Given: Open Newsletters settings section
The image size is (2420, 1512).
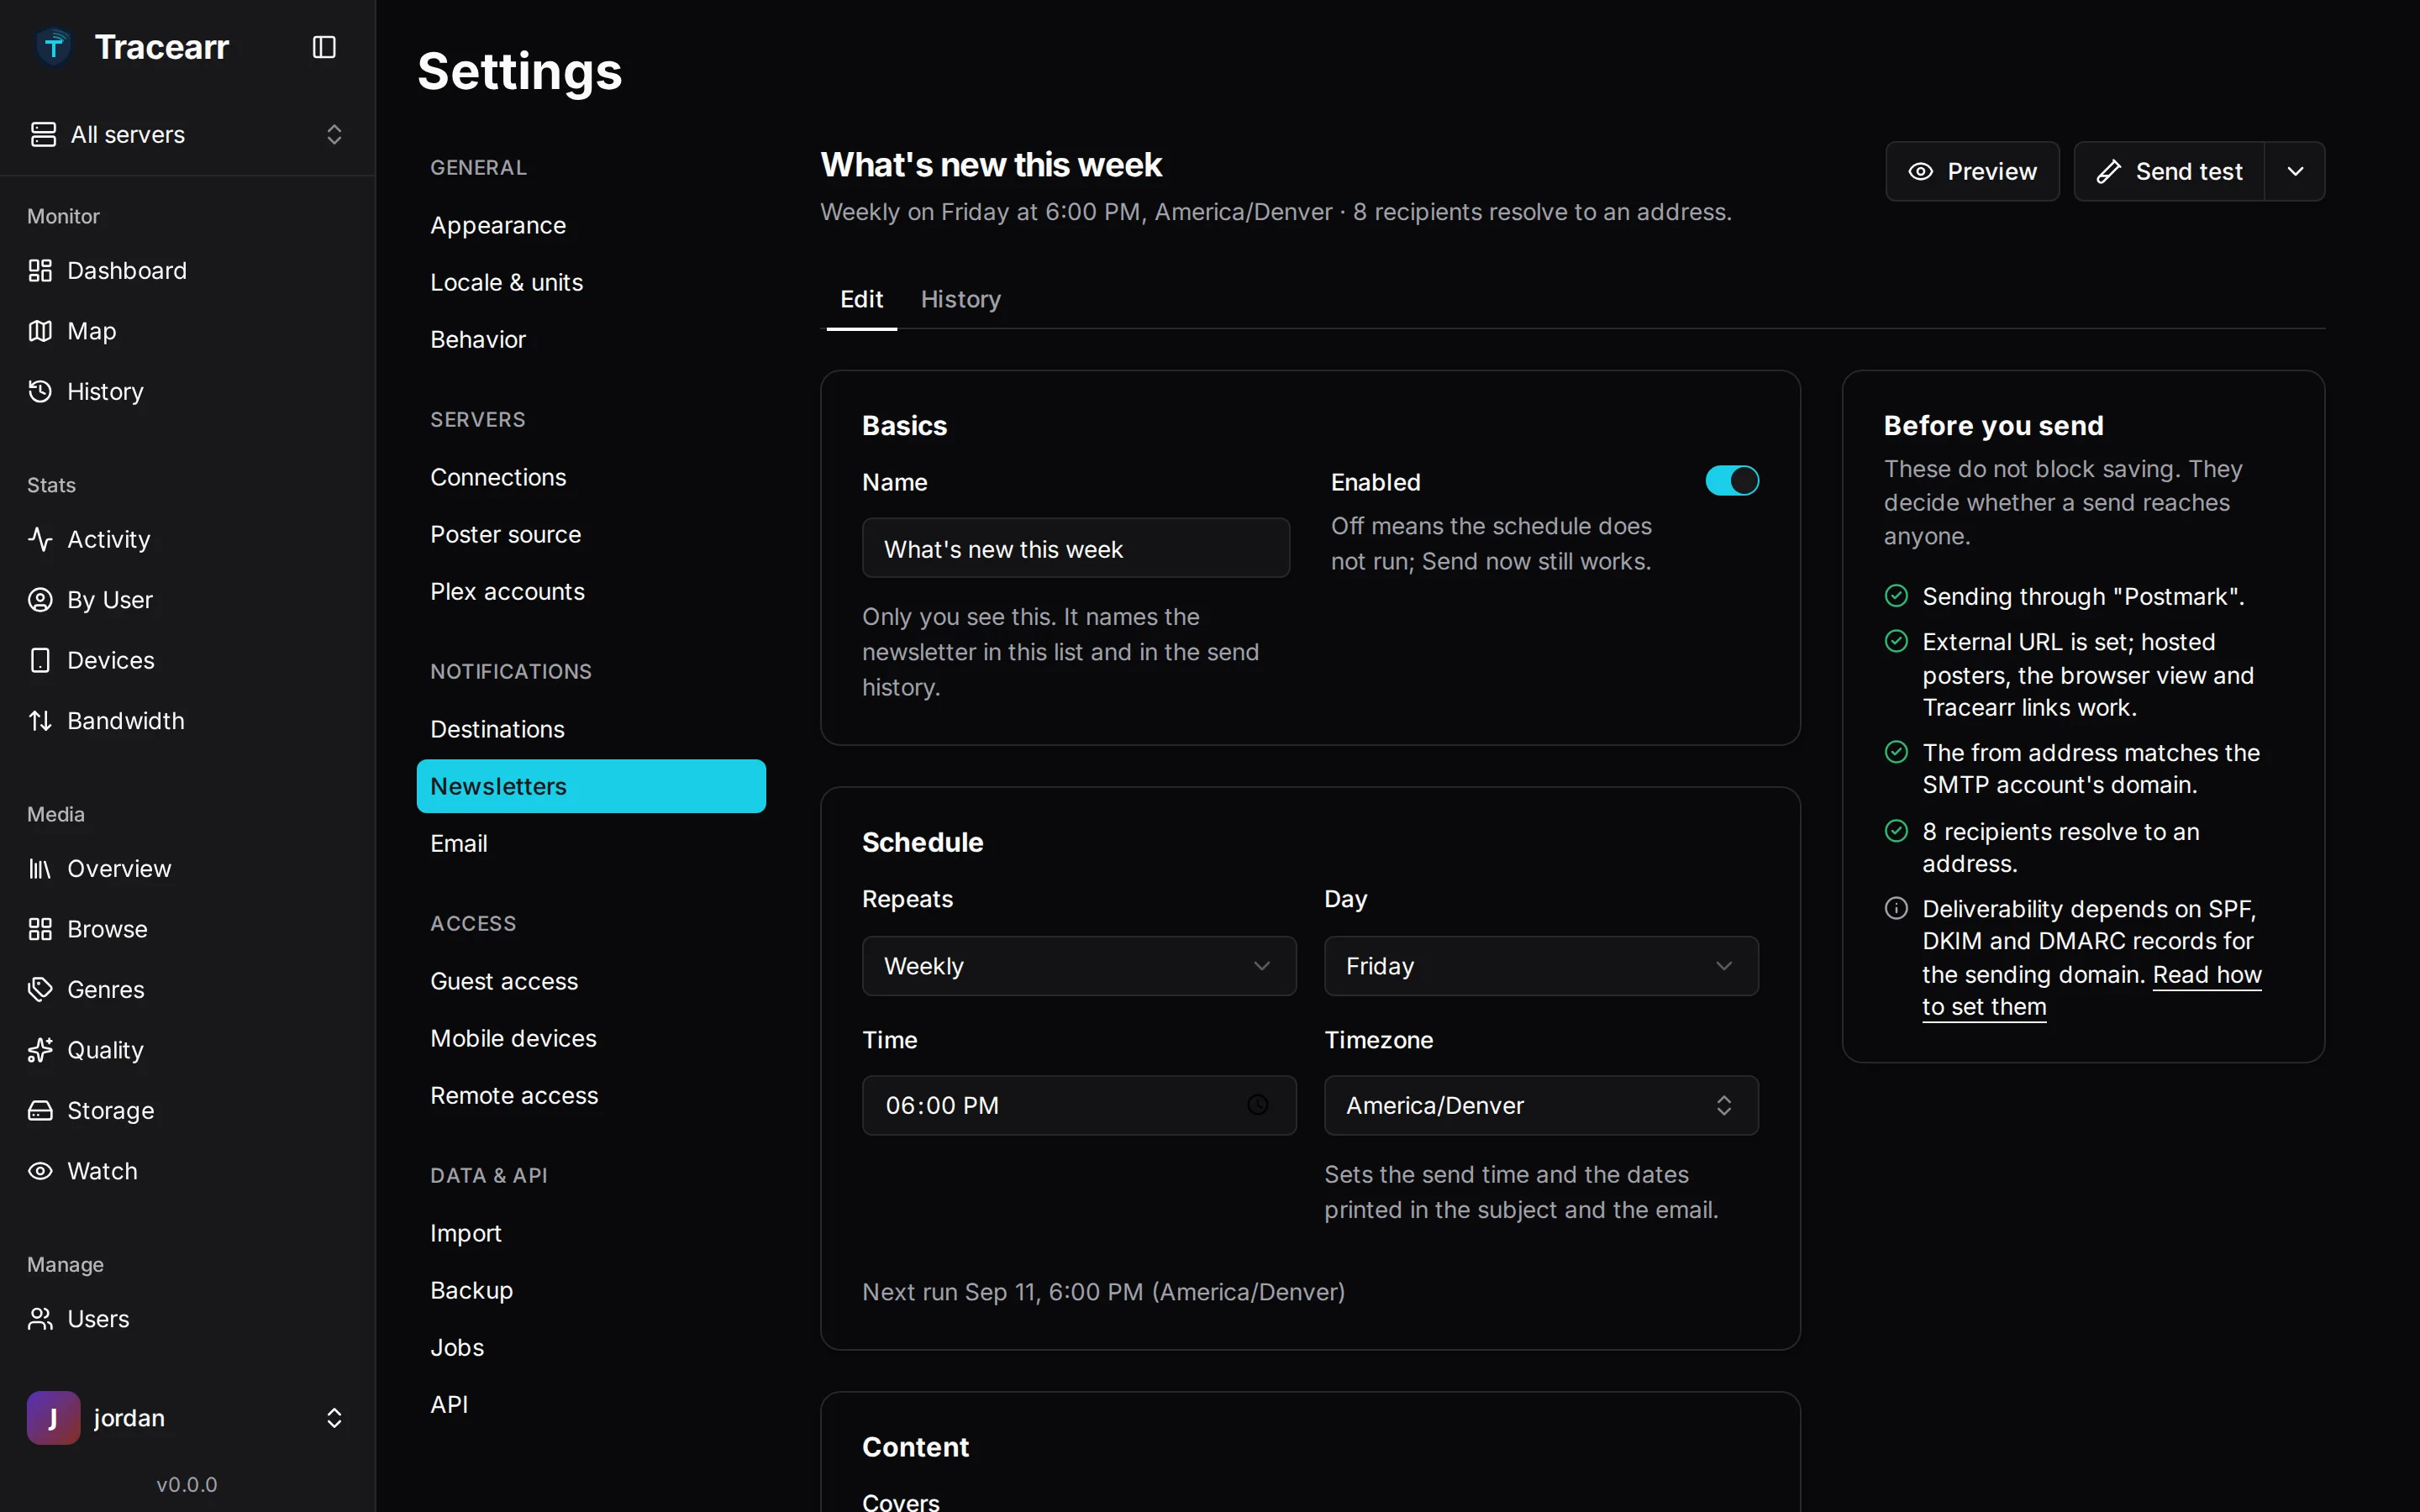Looking at the screenshot, I should (591, 786).
